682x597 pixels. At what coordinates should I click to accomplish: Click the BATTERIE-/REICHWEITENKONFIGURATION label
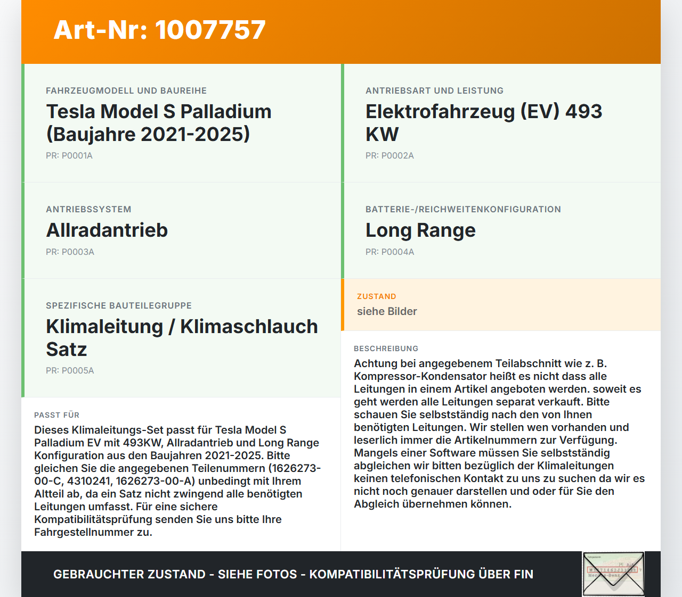[463, 210]
